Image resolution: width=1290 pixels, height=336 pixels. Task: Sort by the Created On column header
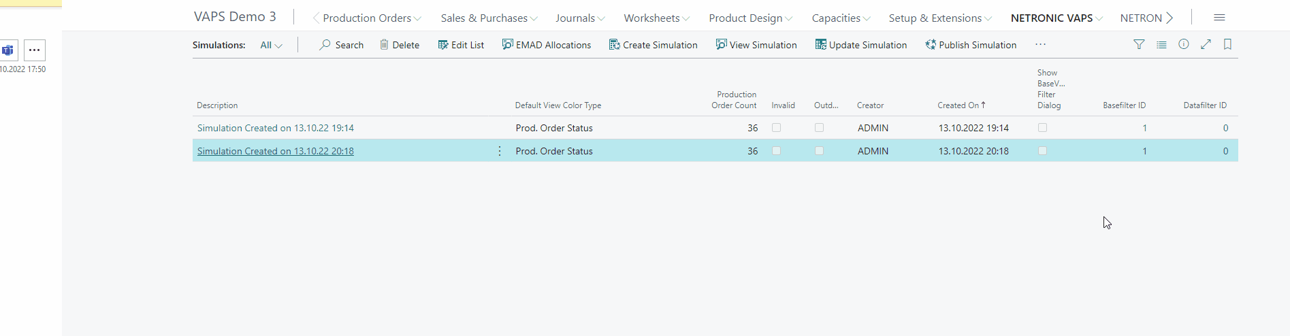(x=961, y=105)
